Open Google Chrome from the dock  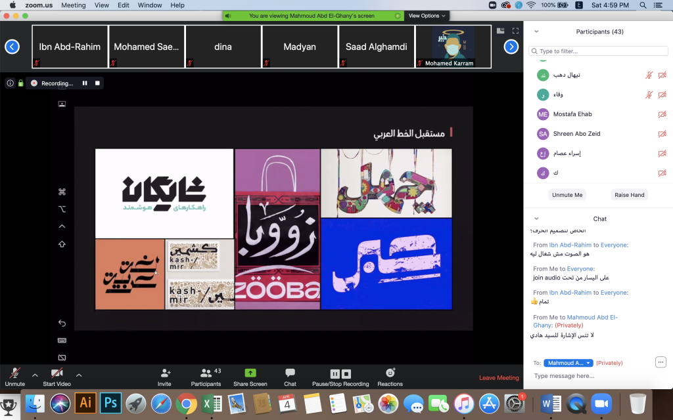point(186,404)
